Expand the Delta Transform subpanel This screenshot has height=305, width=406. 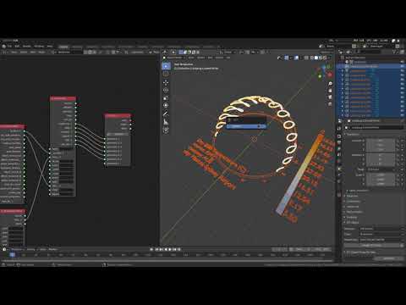(359, 191)
